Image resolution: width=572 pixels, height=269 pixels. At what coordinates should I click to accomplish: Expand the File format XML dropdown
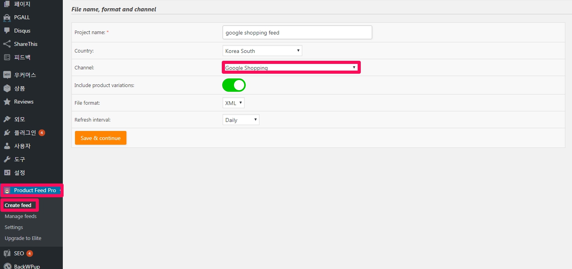click(233, 103)
